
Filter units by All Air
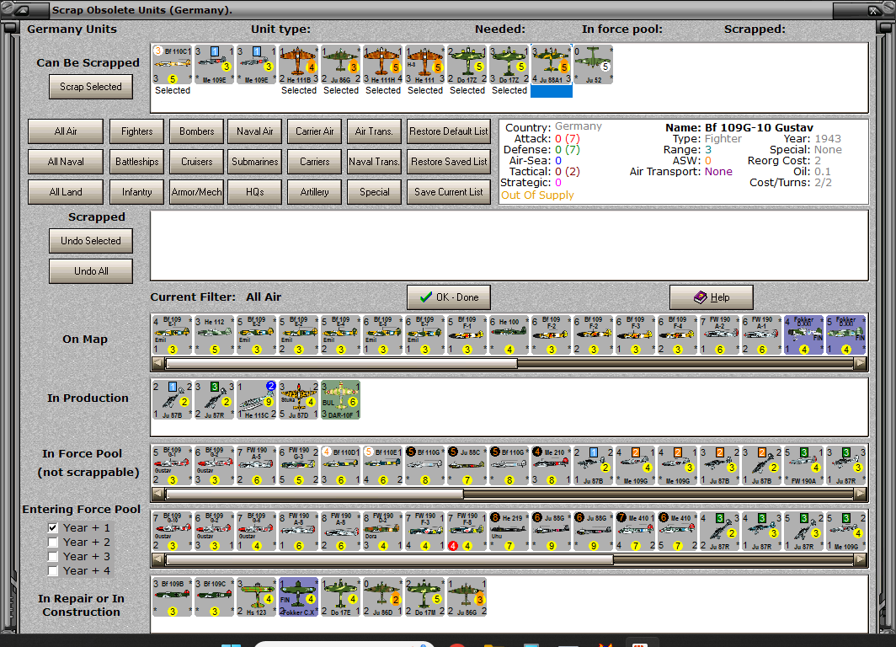[66, 131]
